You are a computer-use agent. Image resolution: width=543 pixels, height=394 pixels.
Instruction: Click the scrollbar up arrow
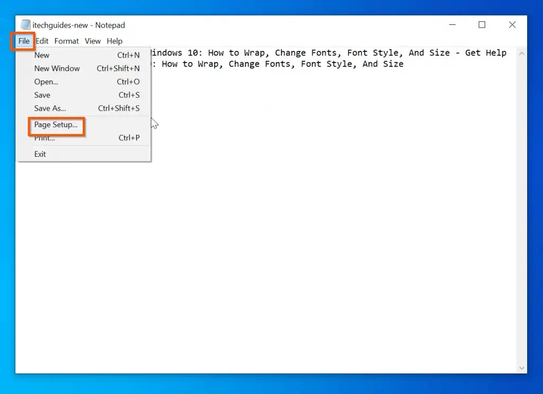tap(522, 53)
